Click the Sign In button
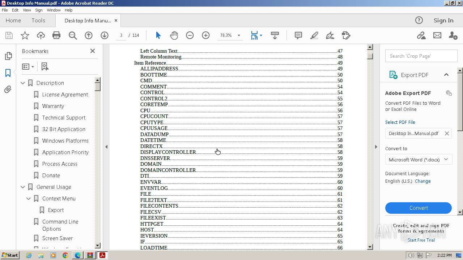The width and height of the screenshot is (463, 260). (x=443, y=21)
